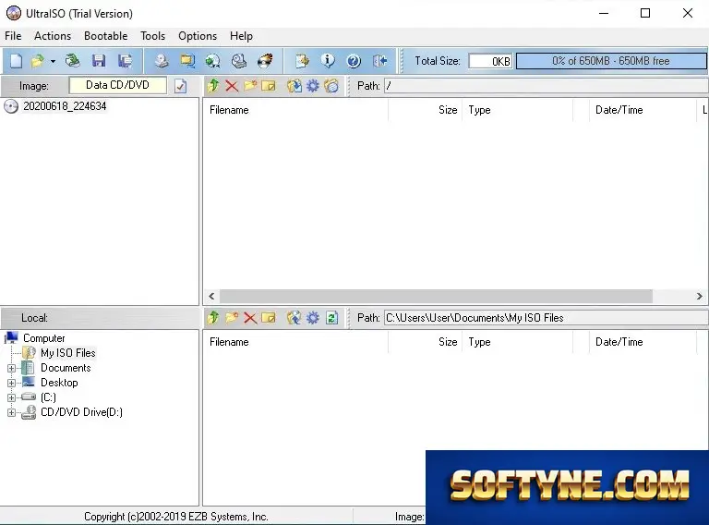Click the refresh icon in local toolbar
This screenshot has width=709, height=525.
click(x=331, y=318)
